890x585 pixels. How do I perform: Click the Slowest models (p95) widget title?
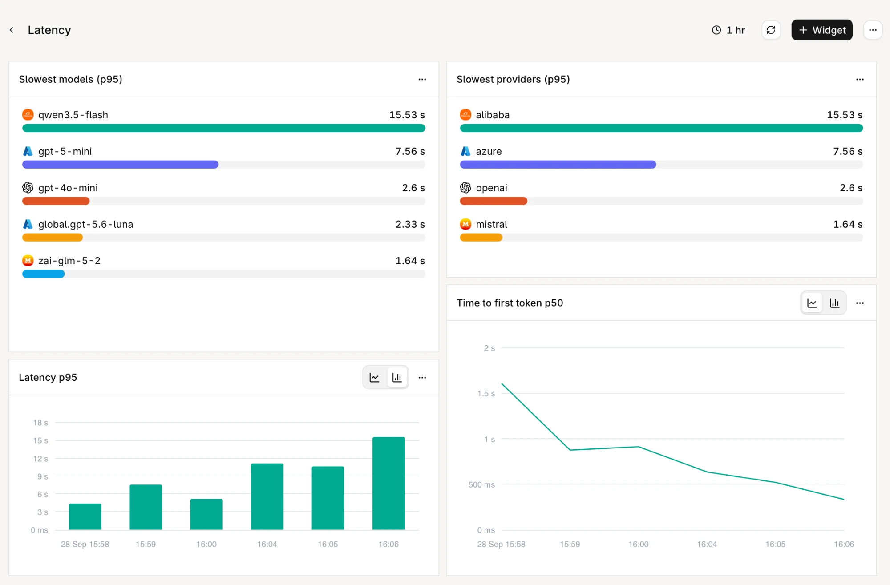coord(70,79)
